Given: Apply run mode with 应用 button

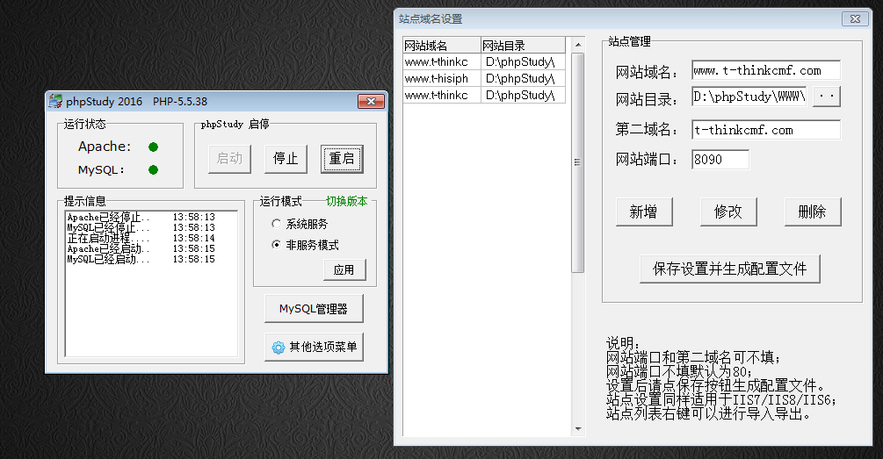Looking at the screenshot, I should coord(344,270).
